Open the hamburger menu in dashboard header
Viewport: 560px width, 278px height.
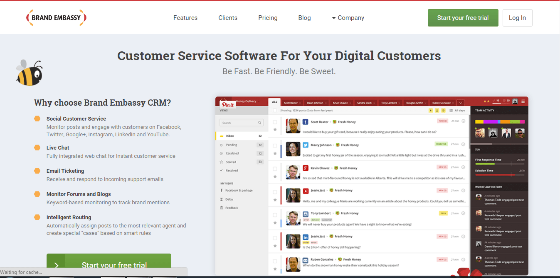click(x=523, y=101)
